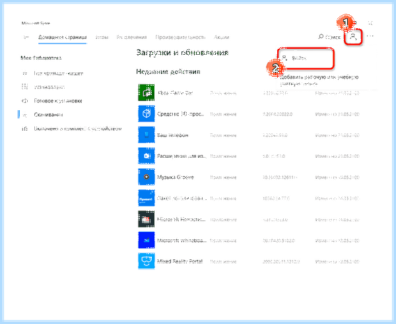Click the Microsoft Новости app icon
The height and width of the screenshot is (324, 396).
tap(147, 219)
